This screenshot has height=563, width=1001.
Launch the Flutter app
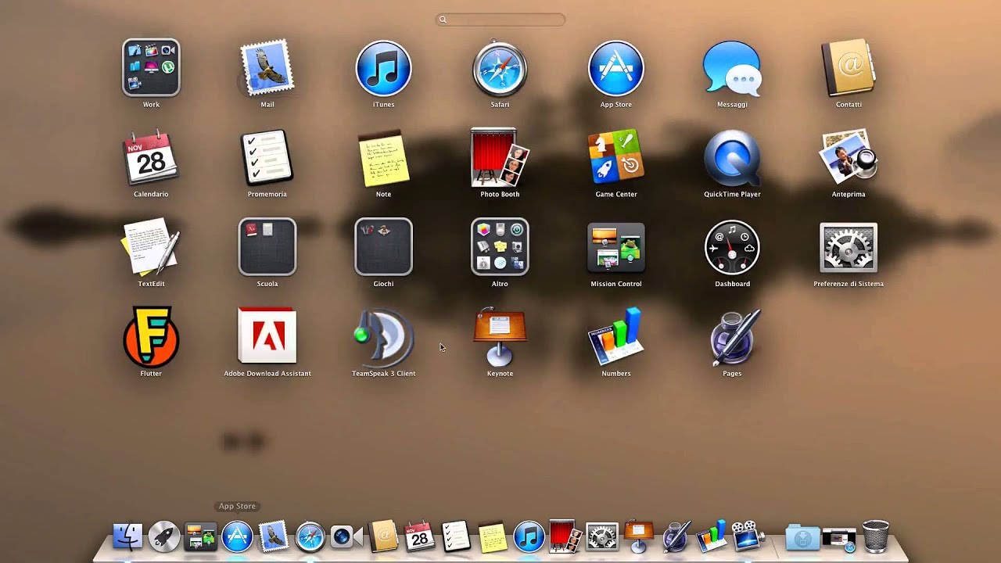(x=151, y=338)
